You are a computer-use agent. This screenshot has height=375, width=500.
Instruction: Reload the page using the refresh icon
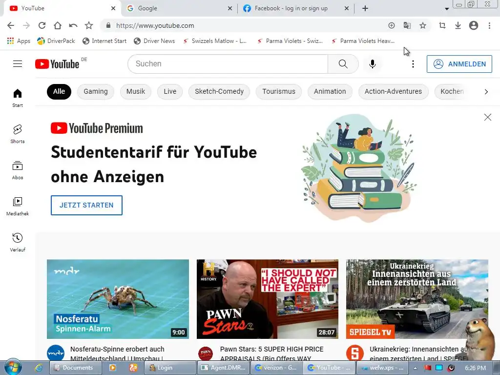coord(42,25)
